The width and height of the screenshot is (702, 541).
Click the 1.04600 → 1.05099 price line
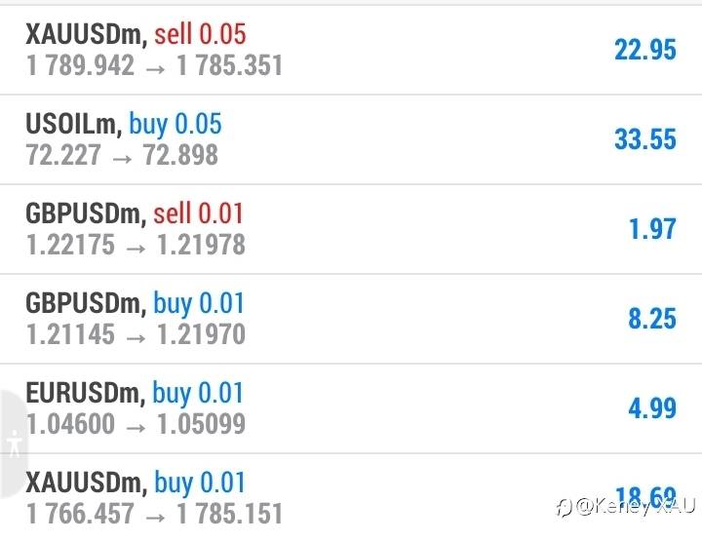tap(136, 424)
